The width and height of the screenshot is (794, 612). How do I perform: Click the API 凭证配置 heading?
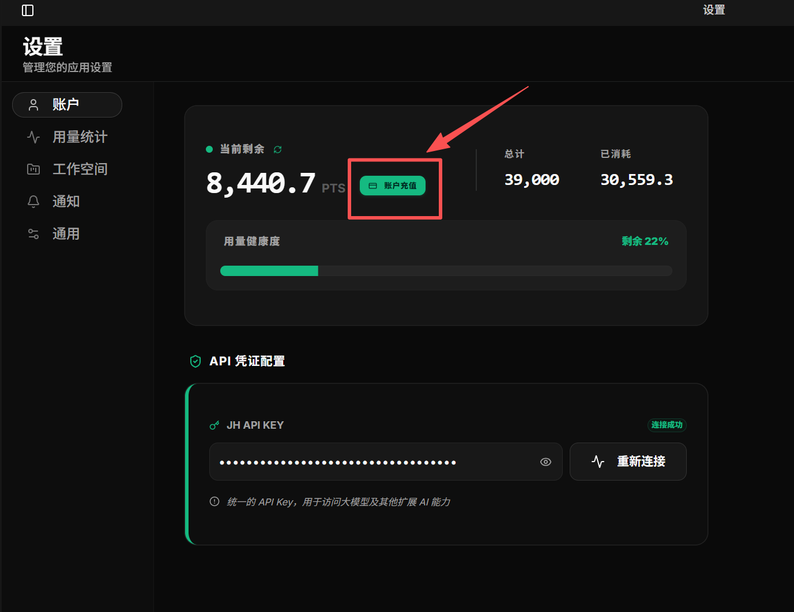247,361
